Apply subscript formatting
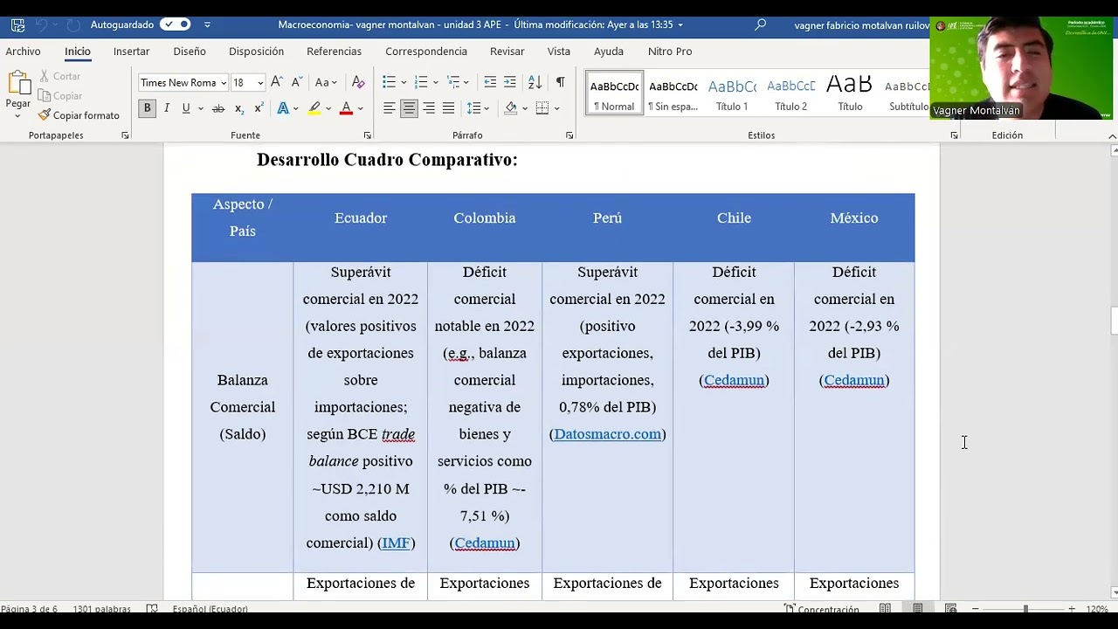This screenshot has height=629, width=1118. (238, 108)
